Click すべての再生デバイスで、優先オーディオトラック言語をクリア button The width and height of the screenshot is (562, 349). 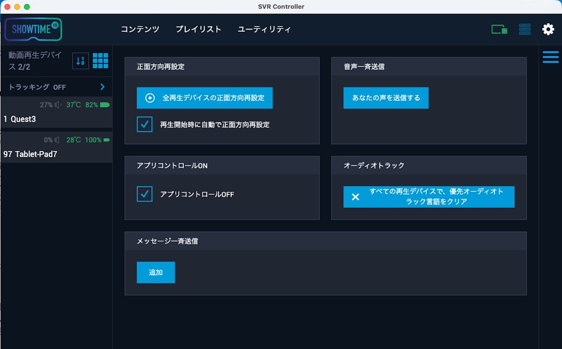click(x=429, y=197)
